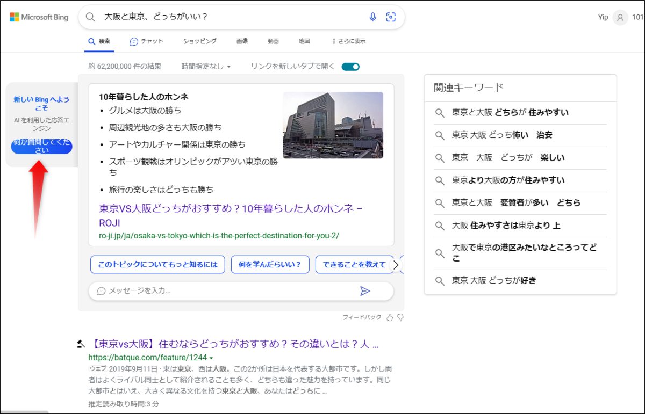Open the 時間指定なし time filter dropdown

(x=206, y=67)
